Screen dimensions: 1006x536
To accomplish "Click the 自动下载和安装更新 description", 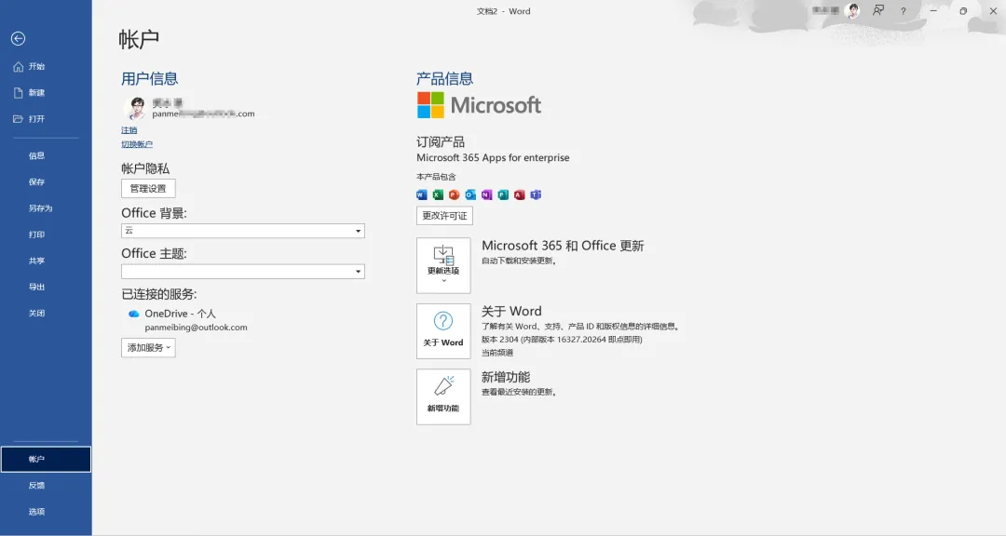I will click(519, 261).
